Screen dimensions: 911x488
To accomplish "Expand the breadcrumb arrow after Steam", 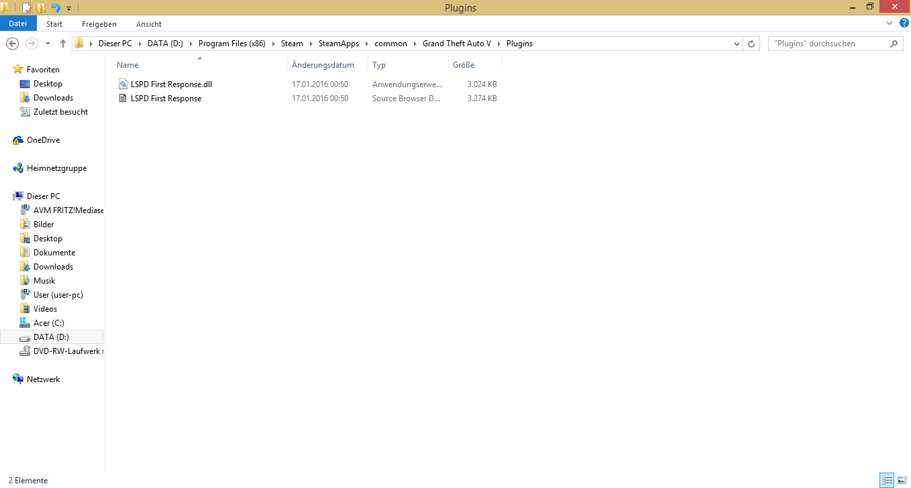I will [311, 44].
